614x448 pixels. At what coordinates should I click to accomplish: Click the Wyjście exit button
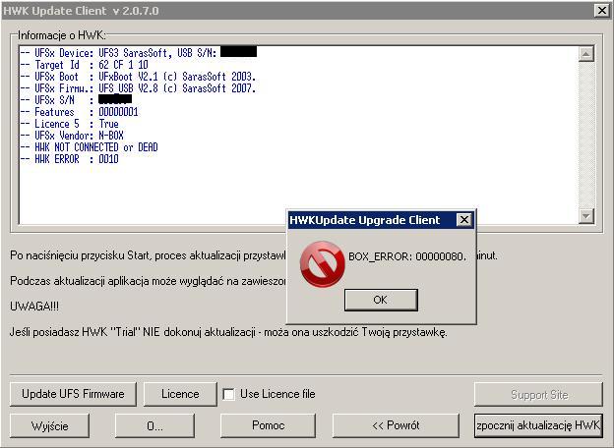point(50,425)
